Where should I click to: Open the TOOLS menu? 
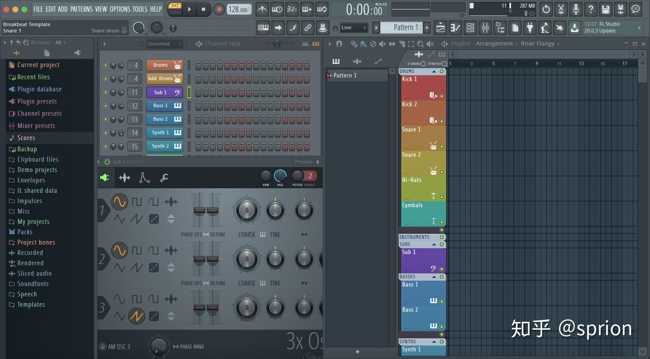click(x=140, y=9)
